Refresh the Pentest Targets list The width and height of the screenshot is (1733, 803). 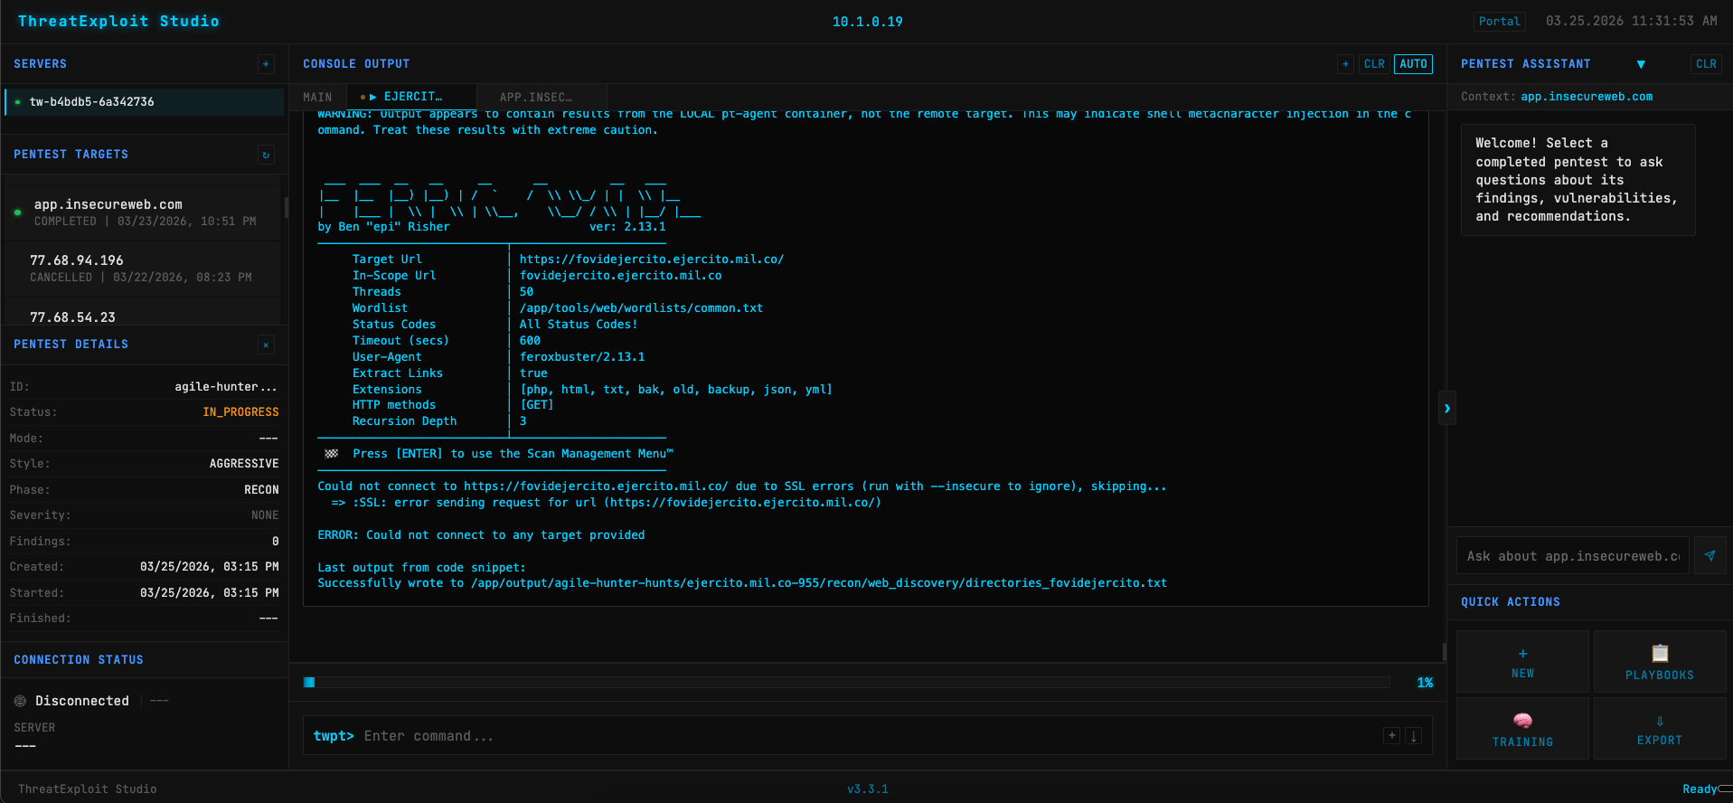(x=266, y=155)
